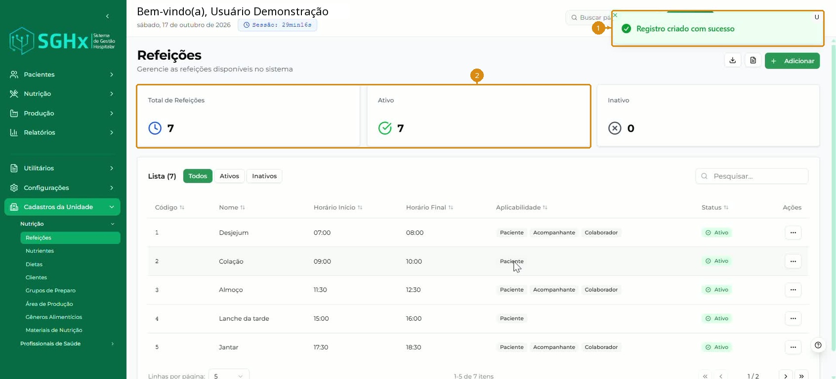This screenshot has width=836, height=379.
Task: Open actions menu for the Almoço row
Action: click(x=793, y=290)
